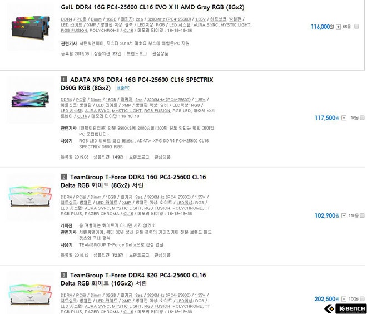Click the 102,900원 price link
This screenshot has width=367, height=314.
pos(327,215)
